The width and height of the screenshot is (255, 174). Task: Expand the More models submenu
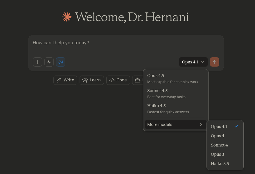tap(176, 124)
